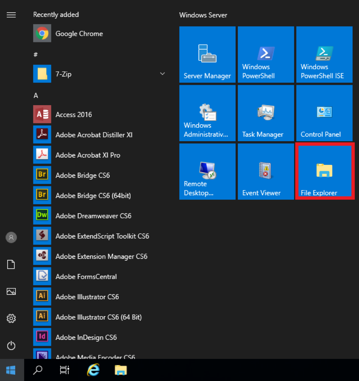The image size is (359, 381).
Task: Open Access 2016 from the app list
Action: point(100,114)
